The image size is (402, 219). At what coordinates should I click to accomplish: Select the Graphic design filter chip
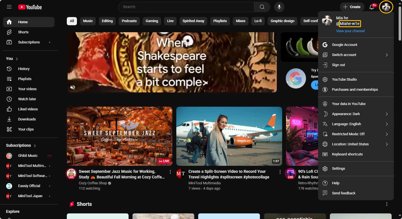(282, 21)
